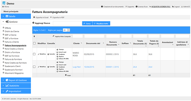Click the search text field next to Cerca
191x101 pixels.
[x=67, y=23]
